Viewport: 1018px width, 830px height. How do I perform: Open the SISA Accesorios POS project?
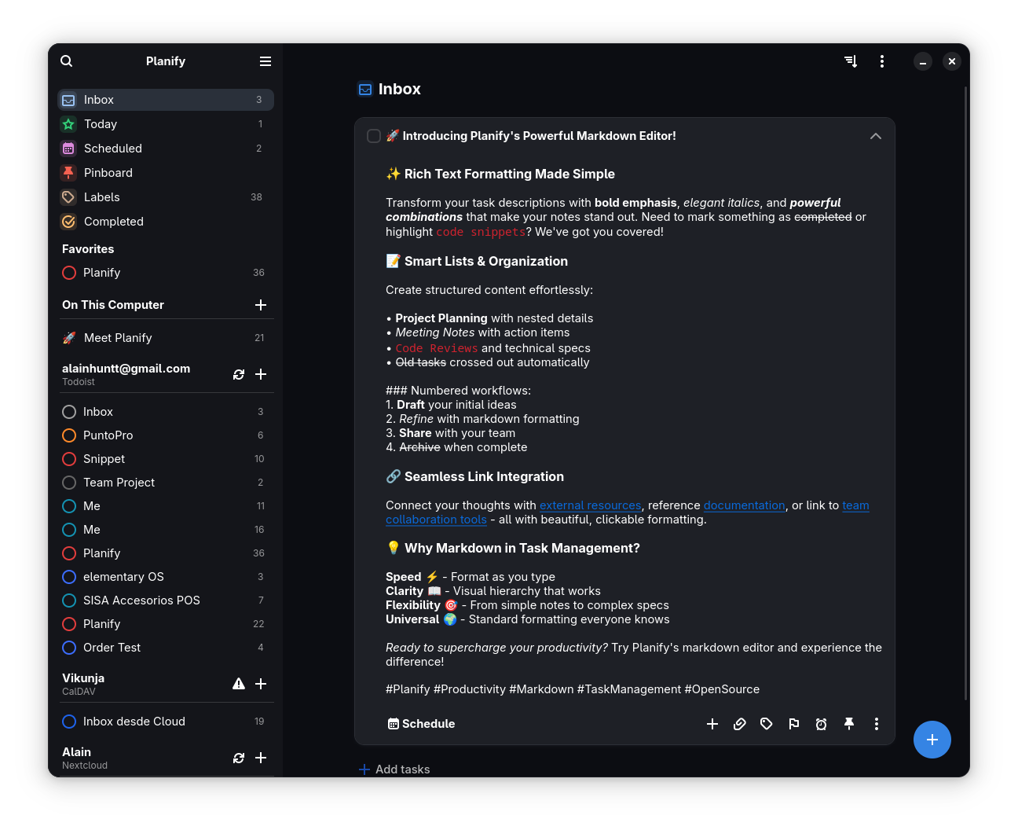tap(166, 600)
